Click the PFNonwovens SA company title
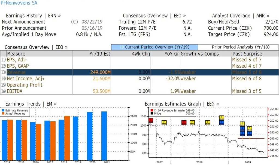279x165 pixels. [19, 3]
